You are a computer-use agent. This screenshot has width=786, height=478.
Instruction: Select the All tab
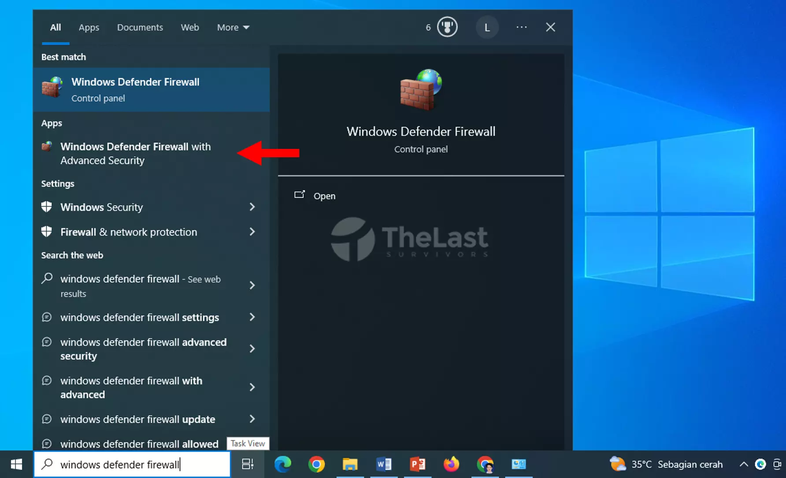point(56,27)
